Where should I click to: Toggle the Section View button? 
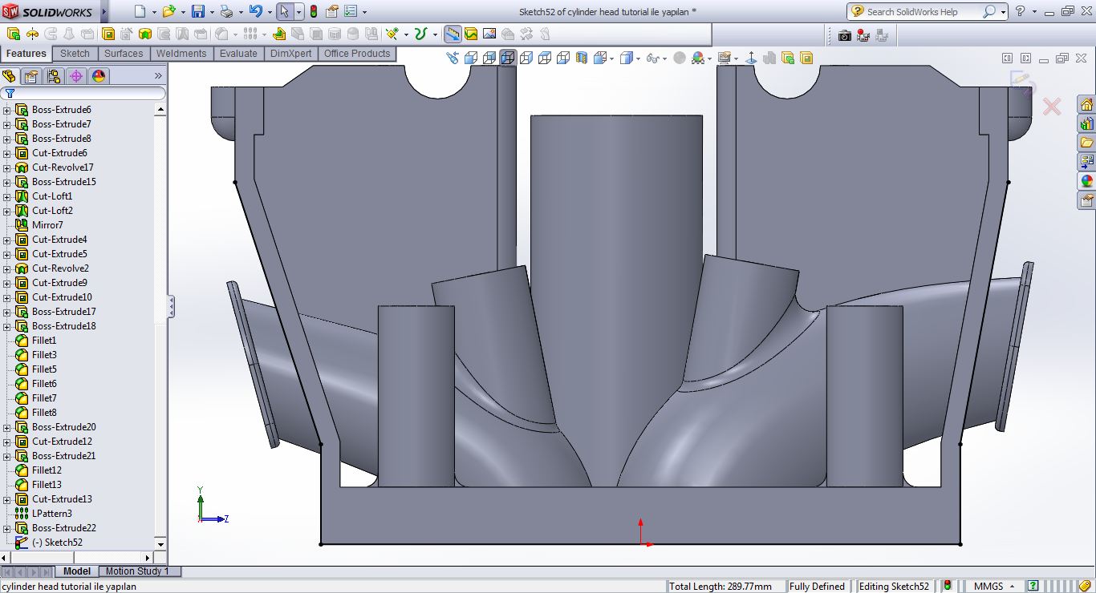tap(581, 58)
